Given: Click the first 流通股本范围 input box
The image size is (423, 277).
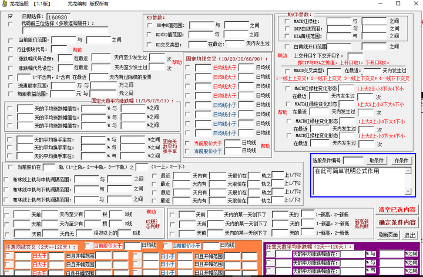Looking at the screenshot, I should [63, 86].
